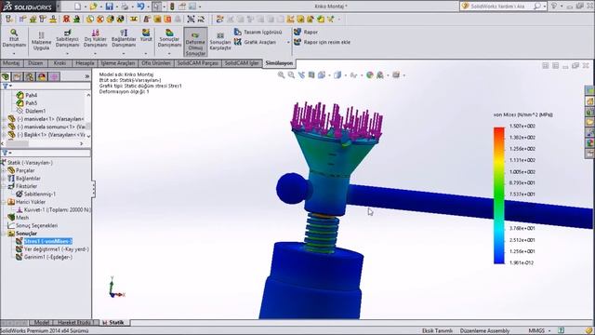Click Dış Yükler Danışmanı loads advisor

(95, 38)
